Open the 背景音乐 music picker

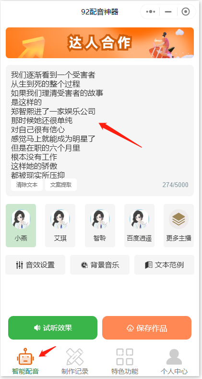pyautogui.click(x=100, y=265)
